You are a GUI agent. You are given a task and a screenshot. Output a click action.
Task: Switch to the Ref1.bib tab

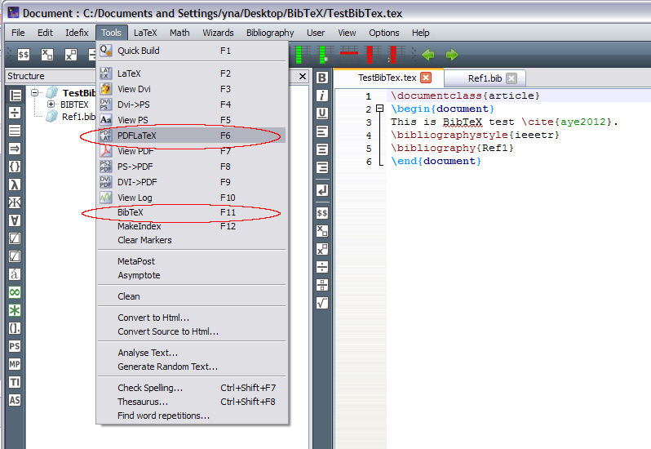485,78
